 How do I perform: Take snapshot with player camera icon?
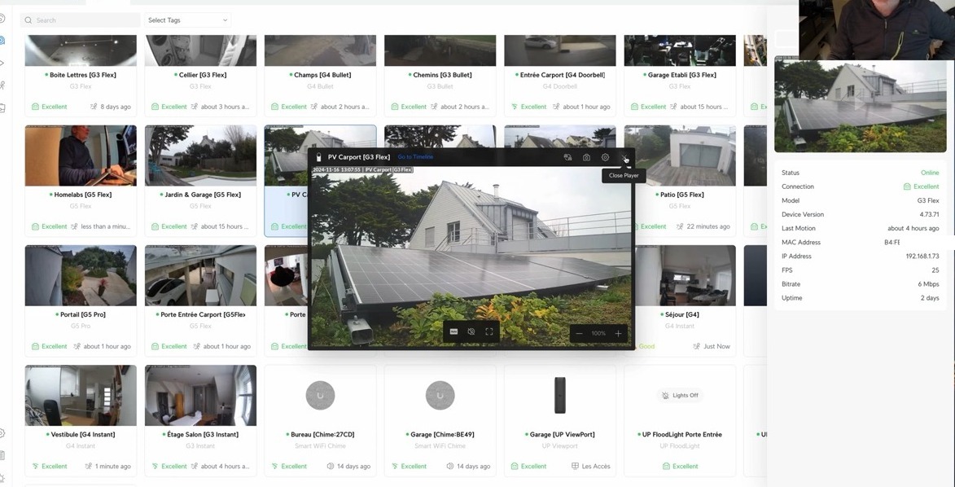pyautogui.click(x=586, y=157)
